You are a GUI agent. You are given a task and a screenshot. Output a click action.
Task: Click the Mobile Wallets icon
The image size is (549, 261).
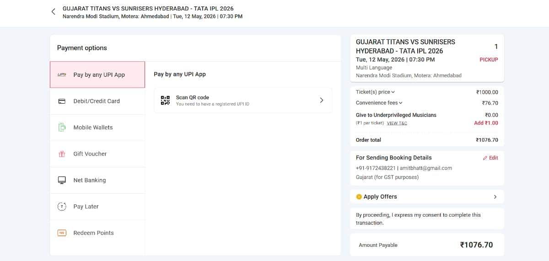[x=62, y=128]
